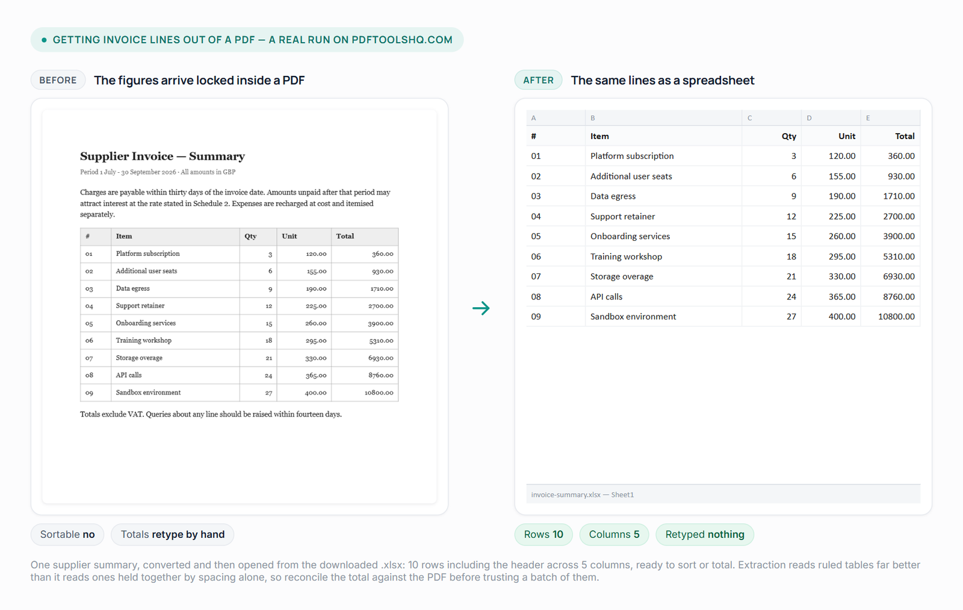The height and width of the screenshot is (610, 963).
Task: Click spreadsheet cell 'Training workshop'
Action: 663,257
